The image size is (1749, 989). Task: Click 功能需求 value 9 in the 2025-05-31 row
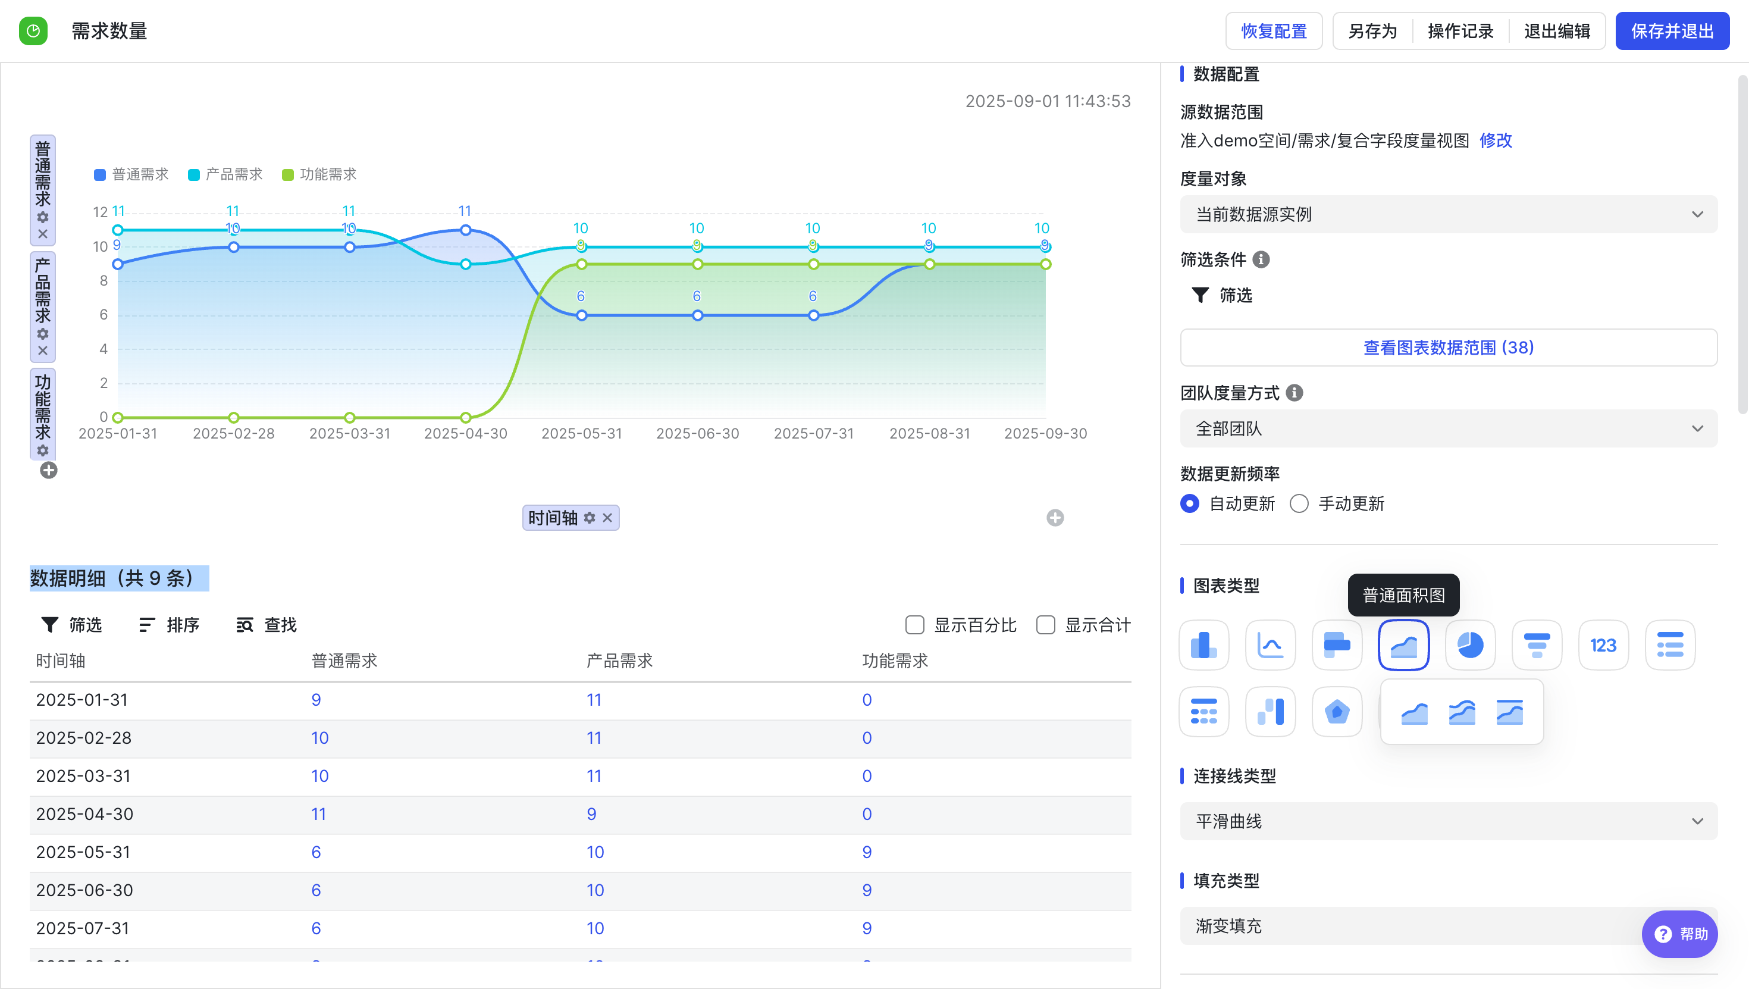click(x=867, y=852)
